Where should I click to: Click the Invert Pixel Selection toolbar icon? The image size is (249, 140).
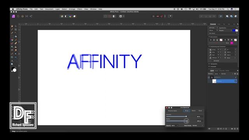point(114,16)
